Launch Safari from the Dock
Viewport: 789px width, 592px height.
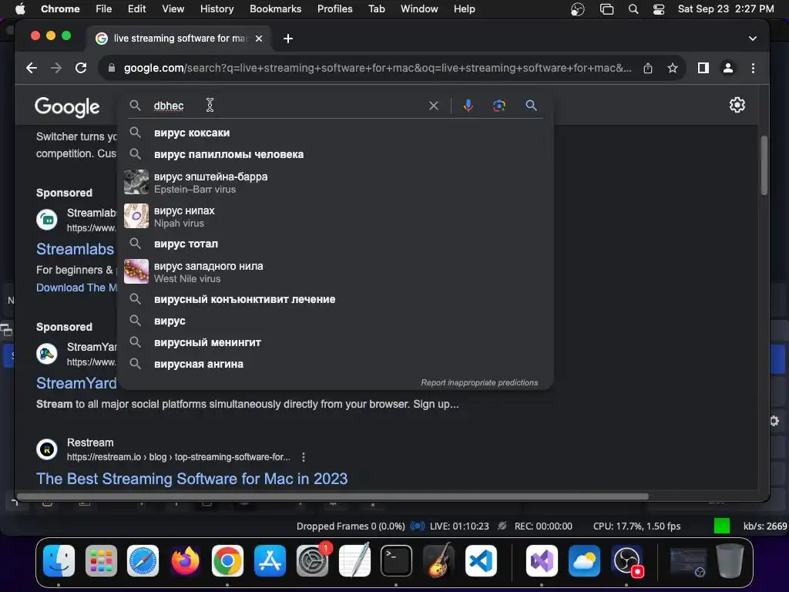click(143, 560)
